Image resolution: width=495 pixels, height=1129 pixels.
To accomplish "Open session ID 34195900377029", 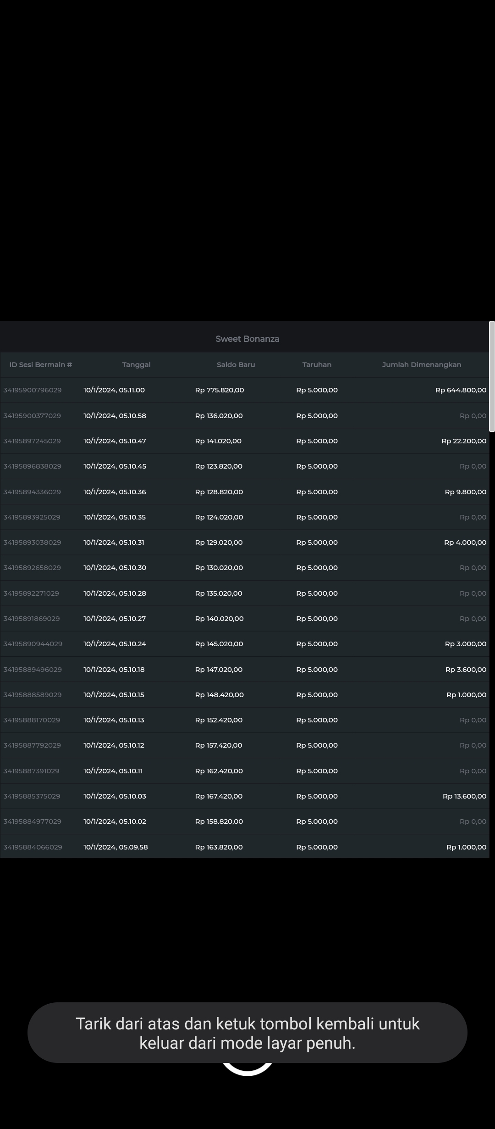I will (32, 416).
